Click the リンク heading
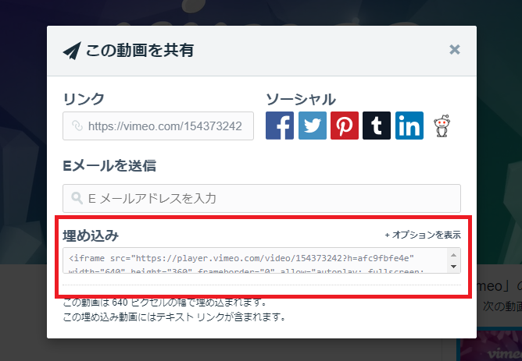 click(x=84, y=99)
